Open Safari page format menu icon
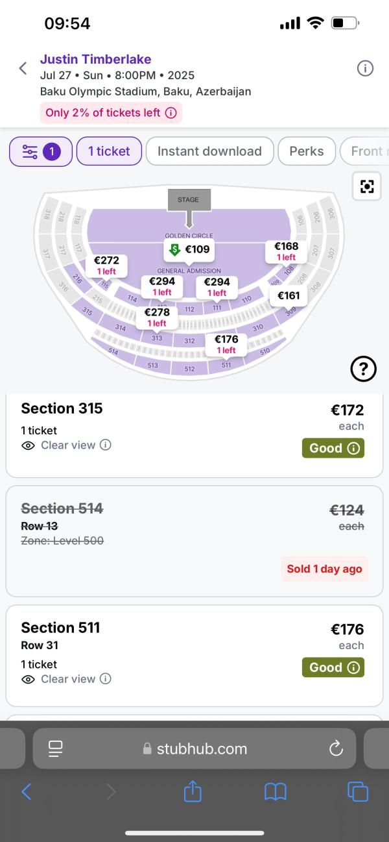 pos(55,749)
